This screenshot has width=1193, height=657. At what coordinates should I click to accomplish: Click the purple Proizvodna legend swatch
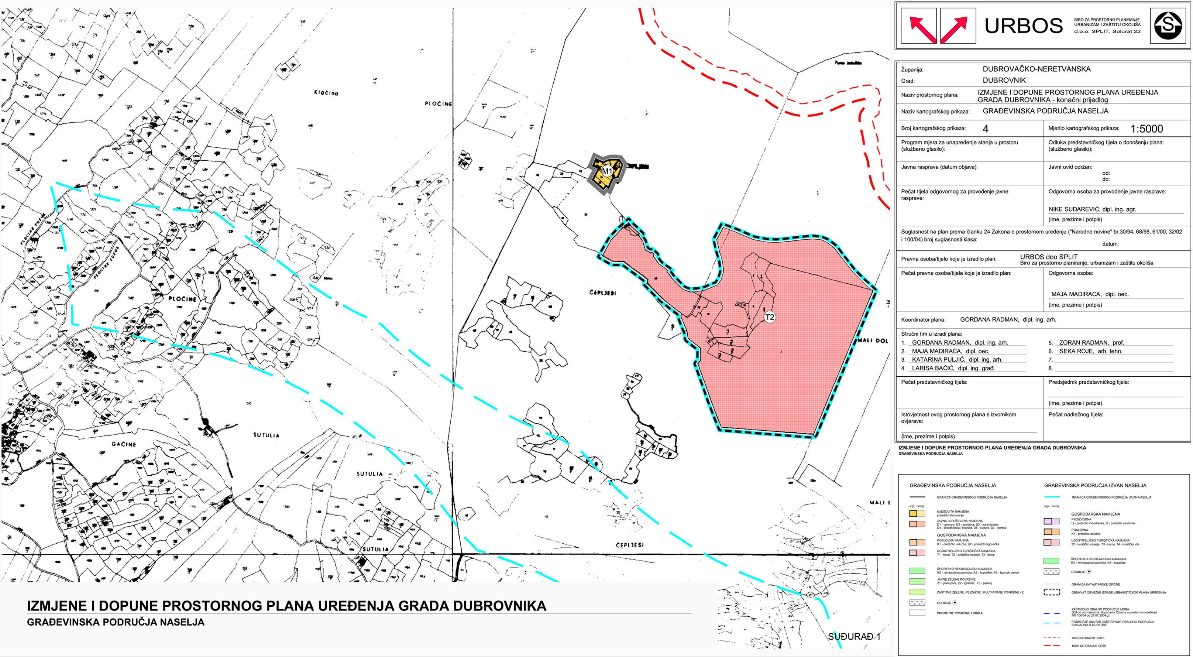coord(1048,521)
